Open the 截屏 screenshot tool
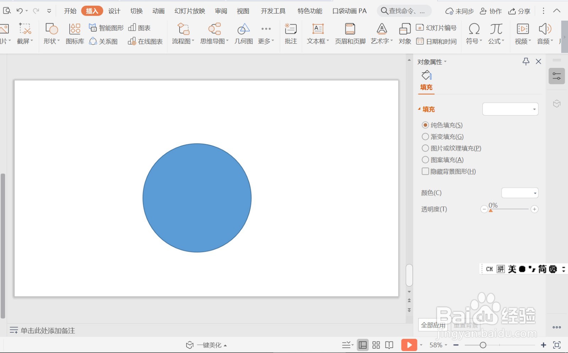 pyautogui.click(x=25, y=34)
